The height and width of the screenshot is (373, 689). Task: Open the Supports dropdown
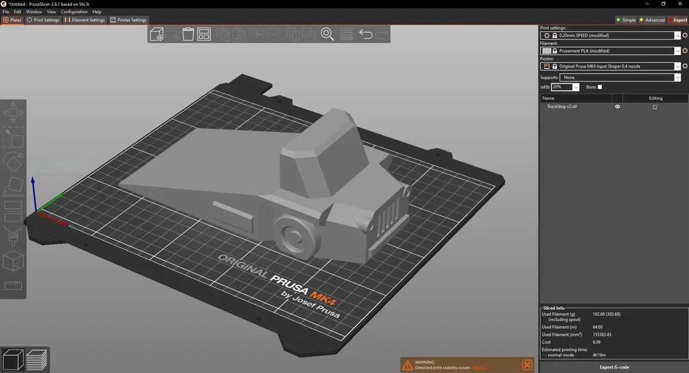click(677, 78)
